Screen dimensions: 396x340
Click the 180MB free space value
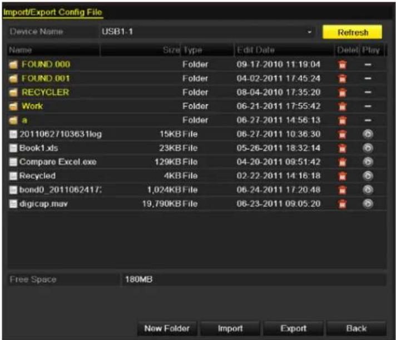point(138,279)
